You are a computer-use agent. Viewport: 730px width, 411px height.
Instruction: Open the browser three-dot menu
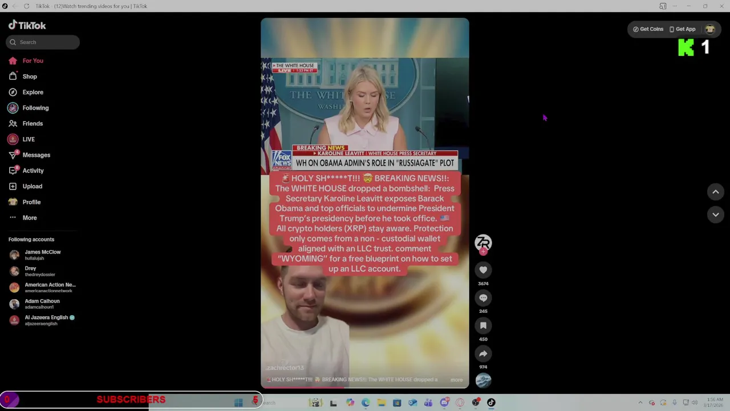pyautogui.click(x=675, y=6)
